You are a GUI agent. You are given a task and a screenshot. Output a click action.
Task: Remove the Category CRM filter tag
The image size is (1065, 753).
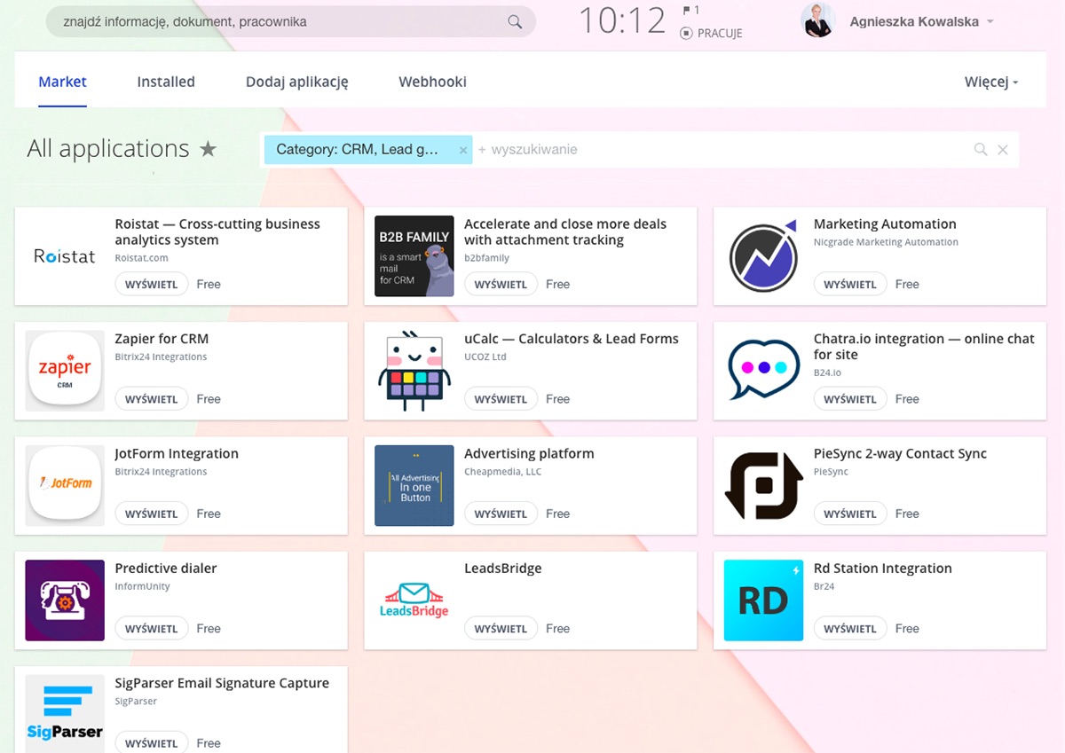(462, 150)
